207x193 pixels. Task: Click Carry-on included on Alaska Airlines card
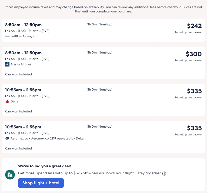(x=18, y=74)
